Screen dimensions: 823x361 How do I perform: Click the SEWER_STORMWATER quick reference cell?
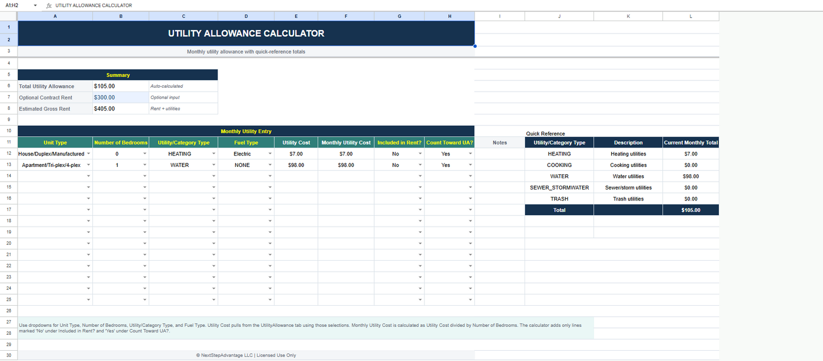pos(559,187)
